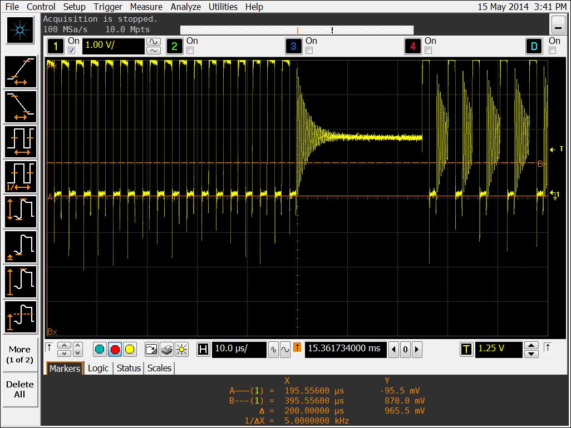Click the zero horizontal position button

405,350
